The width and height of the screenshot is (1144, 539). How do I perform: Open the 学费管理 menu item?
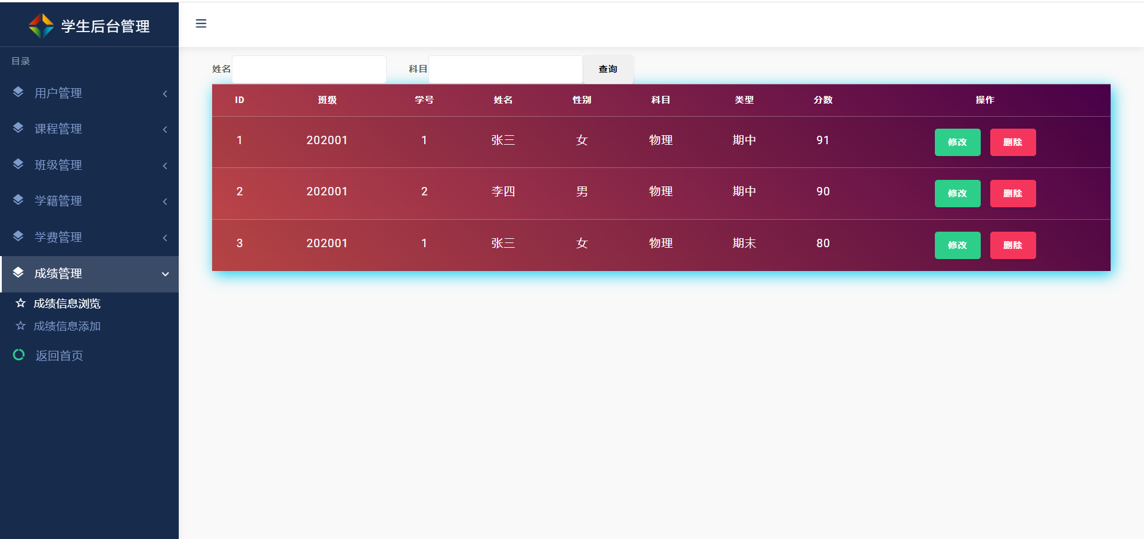coord(89,237)
